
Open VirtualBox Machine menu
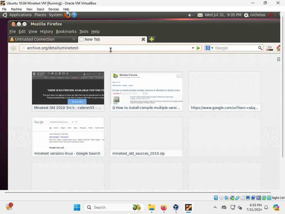(16, 9)
